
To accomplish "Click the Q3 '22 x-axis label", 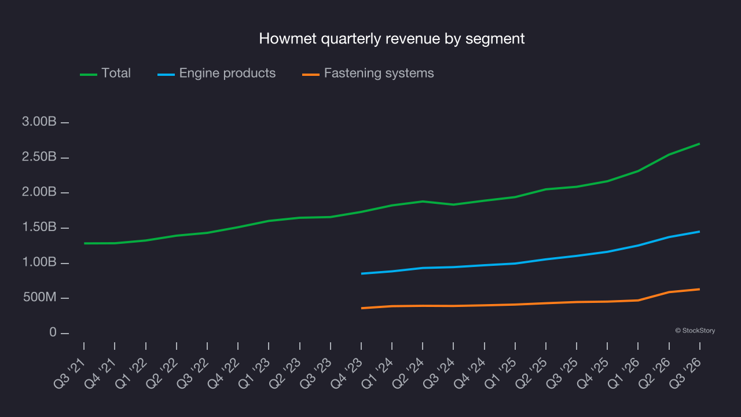I will (193, 375).
